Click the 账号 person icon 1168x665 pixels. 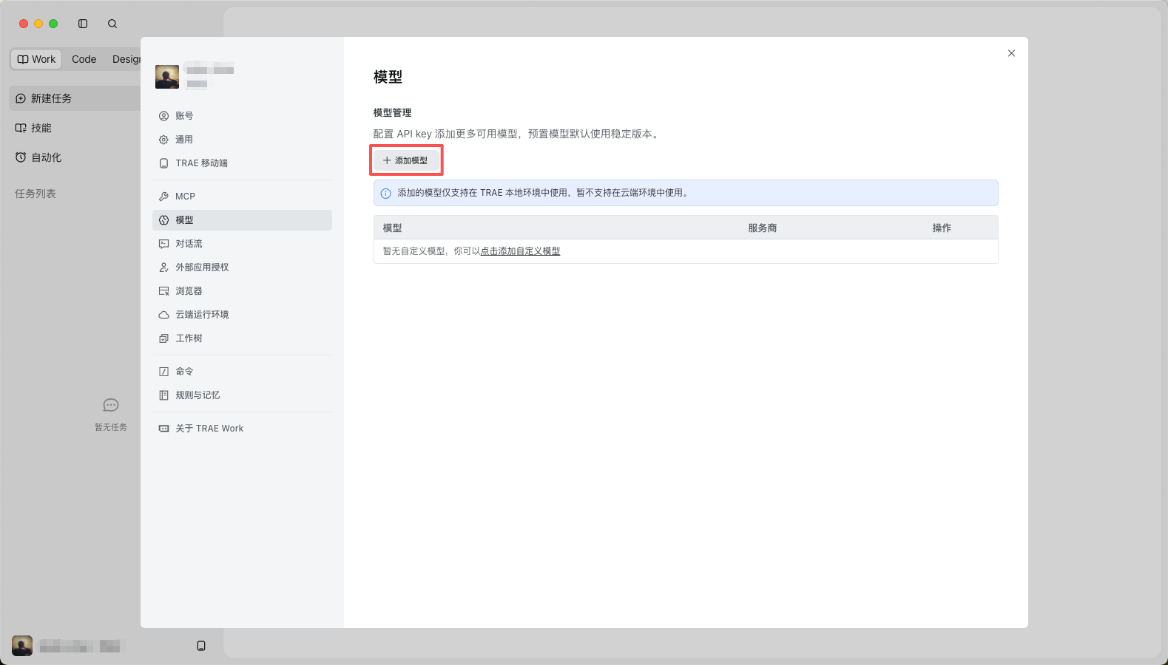click(164, 116)
